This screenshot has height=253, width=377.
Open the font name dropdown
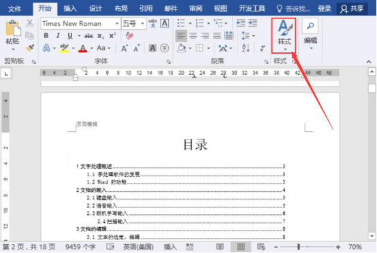(x=117, y=24)
